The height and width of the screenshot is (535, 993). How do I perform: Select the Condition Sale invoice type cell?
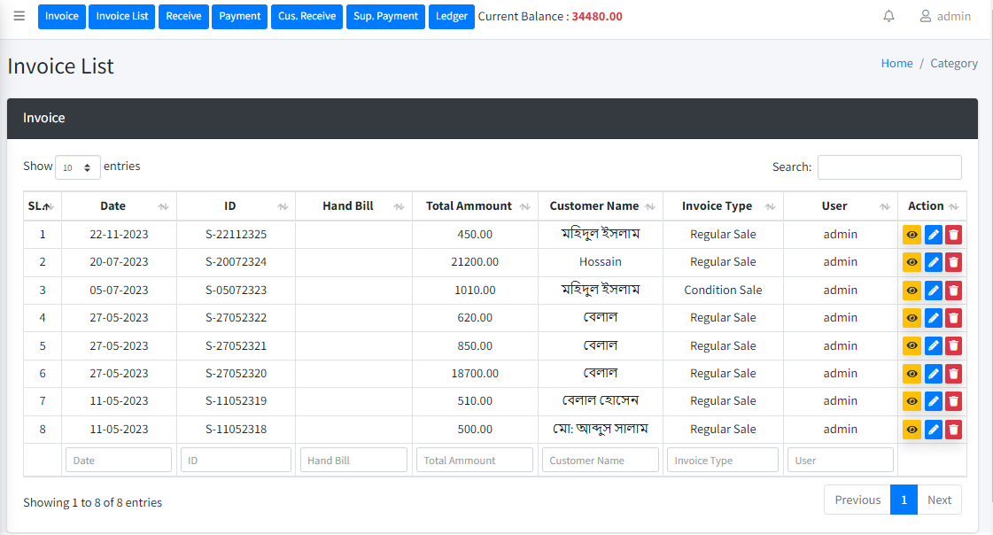pyautogui.click(x=723, y=290)
